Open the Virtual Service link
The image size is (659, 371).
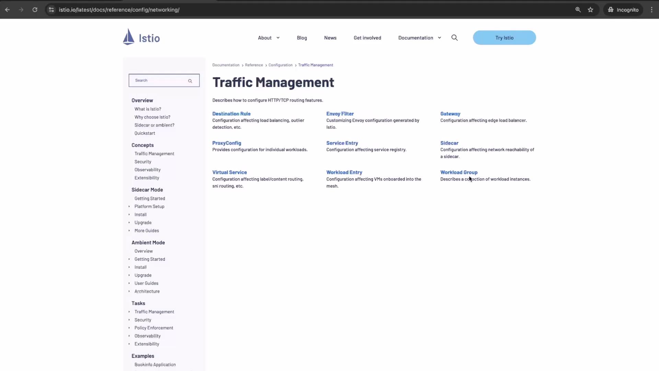point(229,172)
